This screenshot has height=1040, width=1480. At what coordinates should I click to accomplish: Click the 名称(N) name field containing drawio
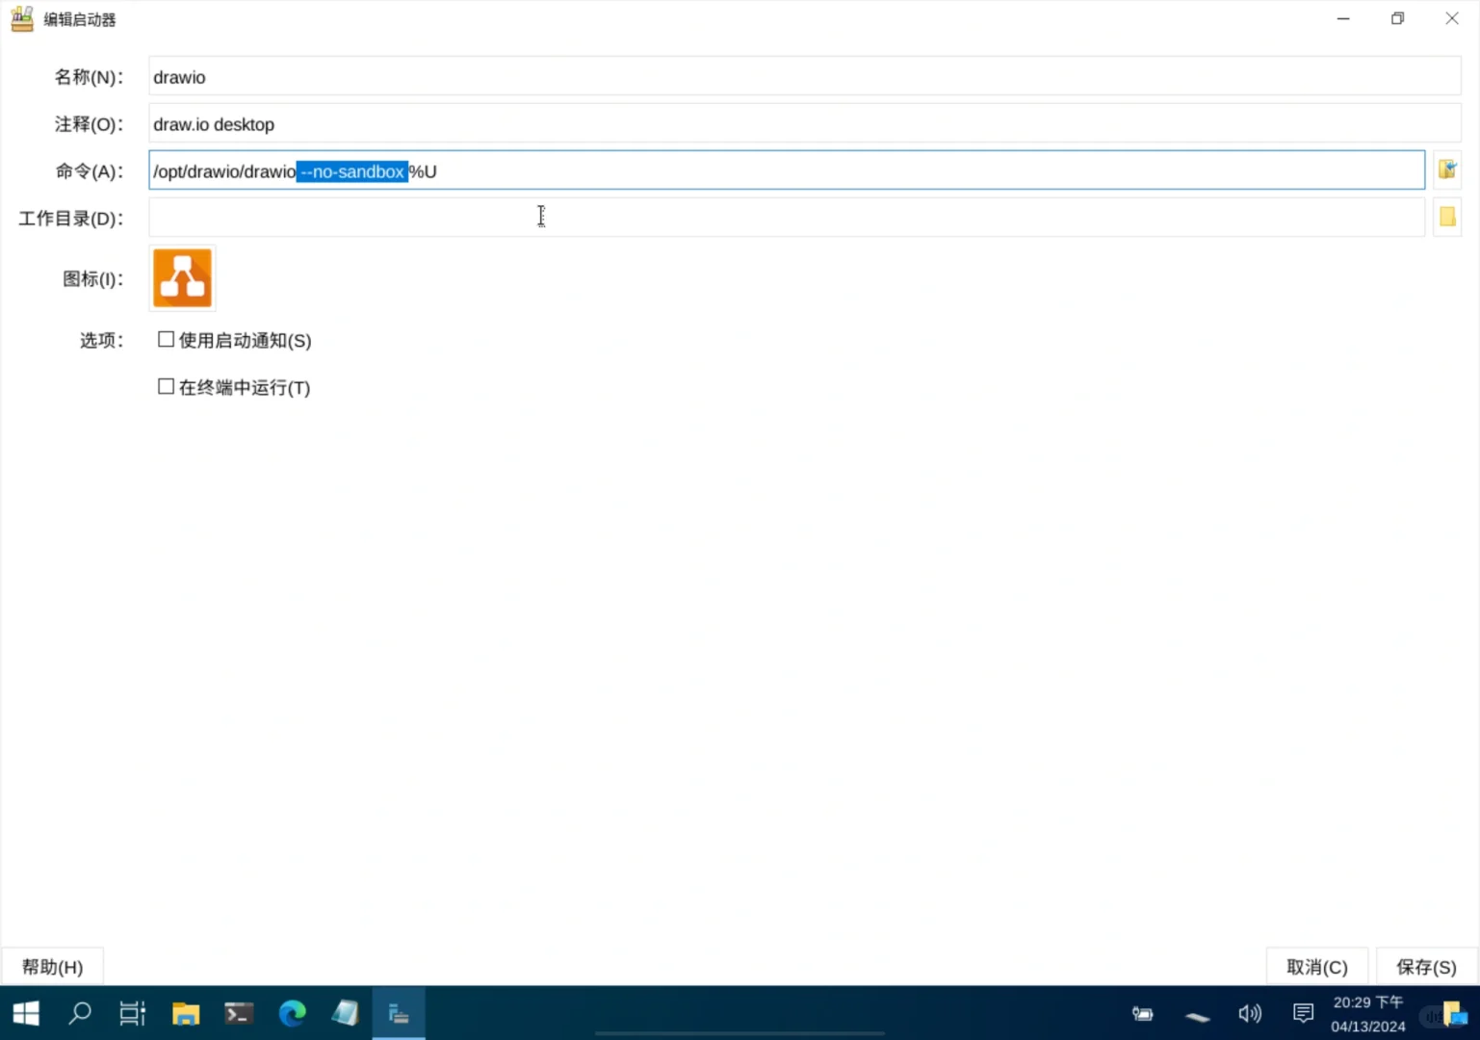point(804,77)
